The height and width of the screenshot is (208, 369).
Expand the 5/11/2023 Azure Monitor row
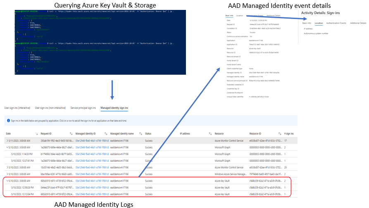[7, 140]
